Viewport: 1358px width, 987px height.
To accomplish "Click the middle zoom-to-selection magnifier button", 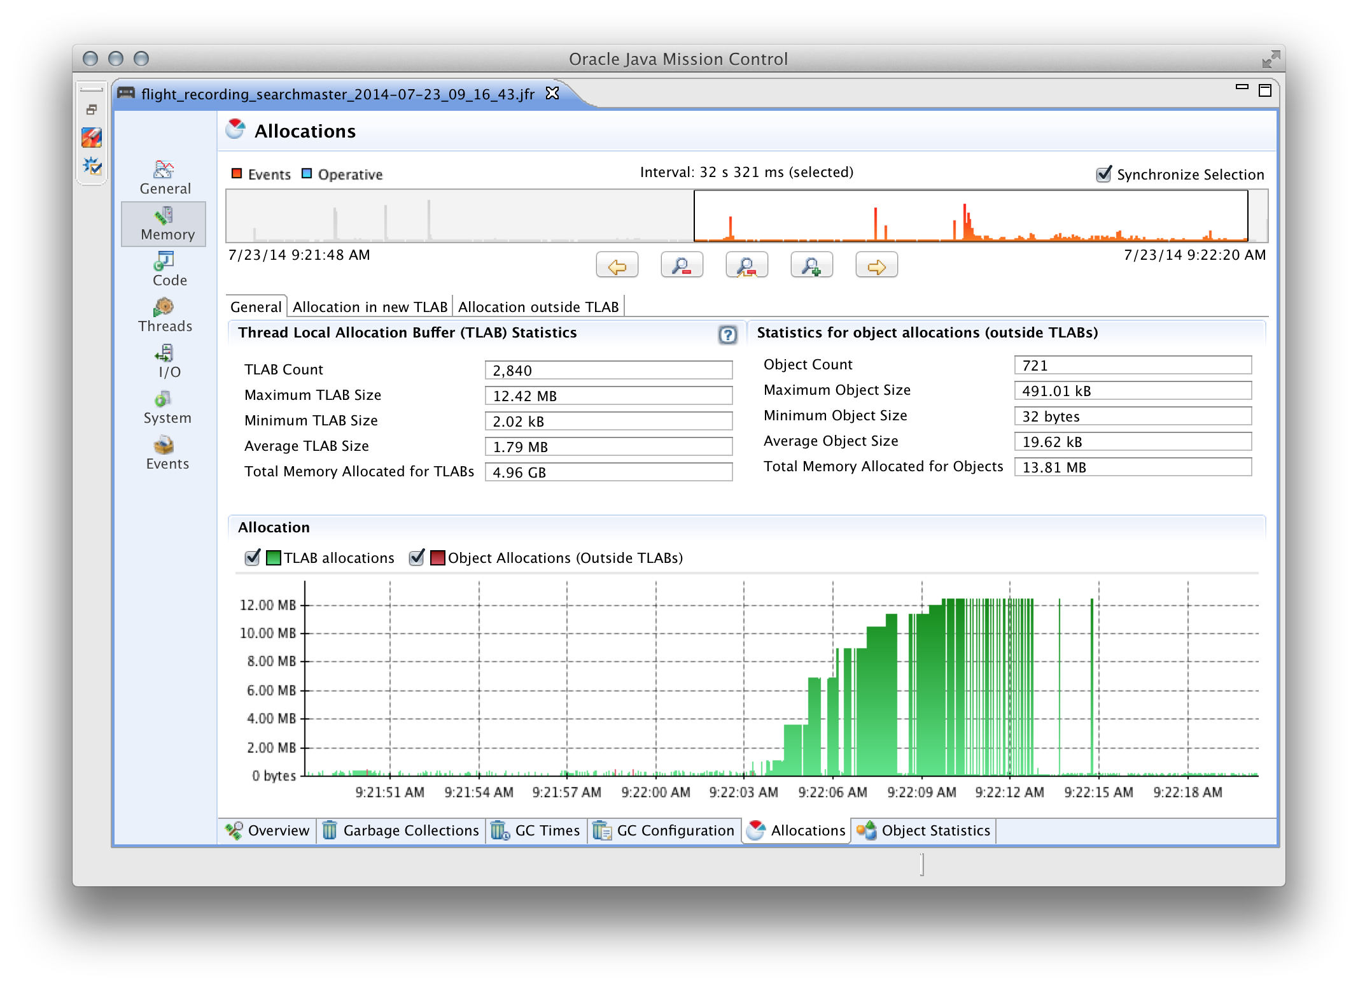I will tap(746, 266).
